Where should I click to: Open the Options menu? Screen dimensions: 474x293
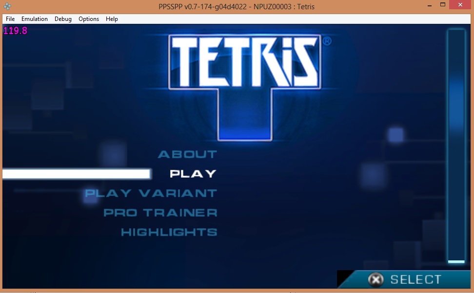89,19
